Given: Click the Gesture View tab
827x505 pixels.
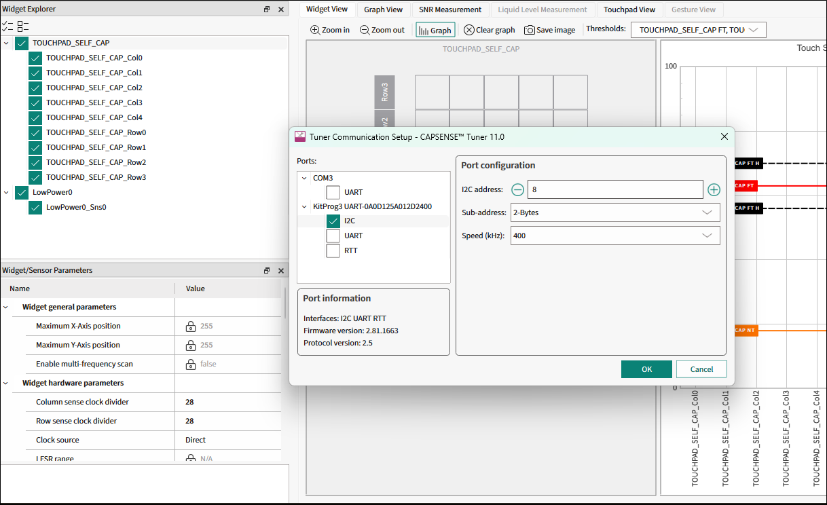Looking at the screenshot, I should (693, 10).
